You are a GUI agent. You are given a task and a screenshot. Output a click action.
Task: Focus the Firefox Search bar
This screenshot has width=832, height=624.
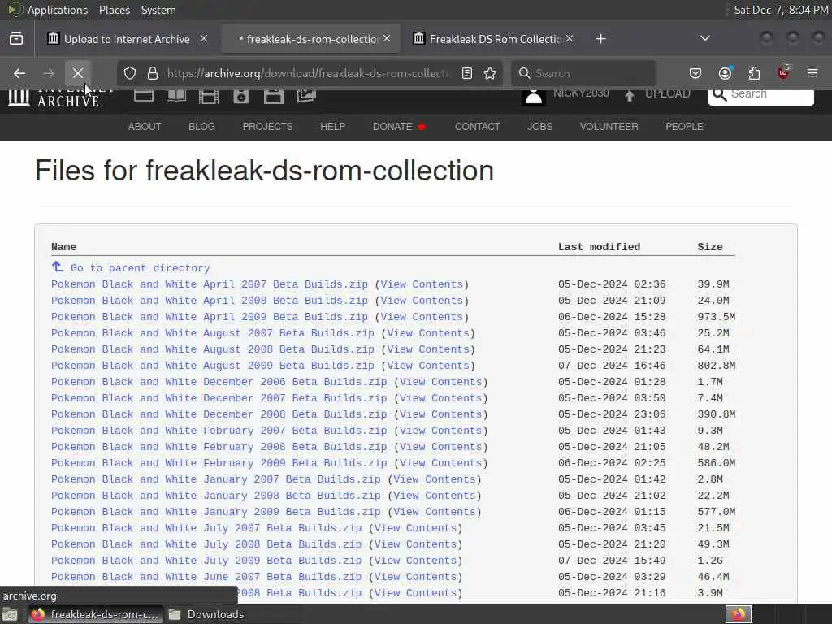click(x=583, y=73)
